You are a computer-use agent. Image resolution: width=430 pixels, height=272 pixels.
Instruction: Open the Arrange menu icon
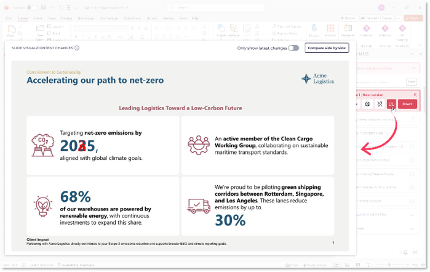(234, 31)
